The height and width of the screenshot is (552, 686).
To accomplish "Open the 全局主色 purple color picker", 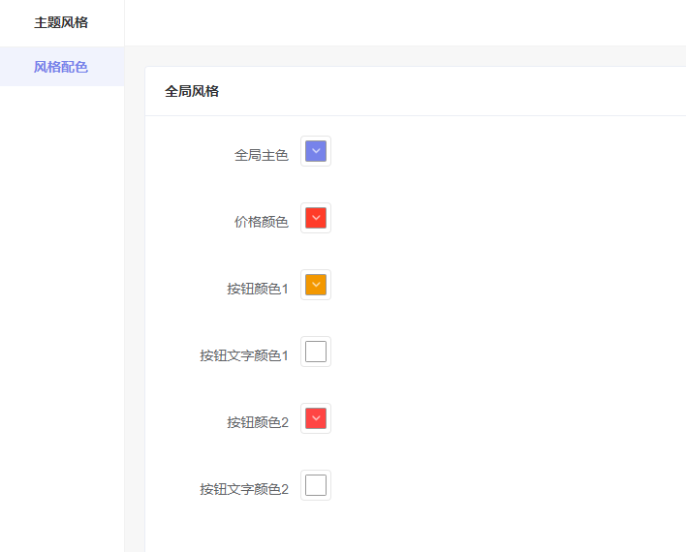I will pyautogui.click(x=316, y=151).
